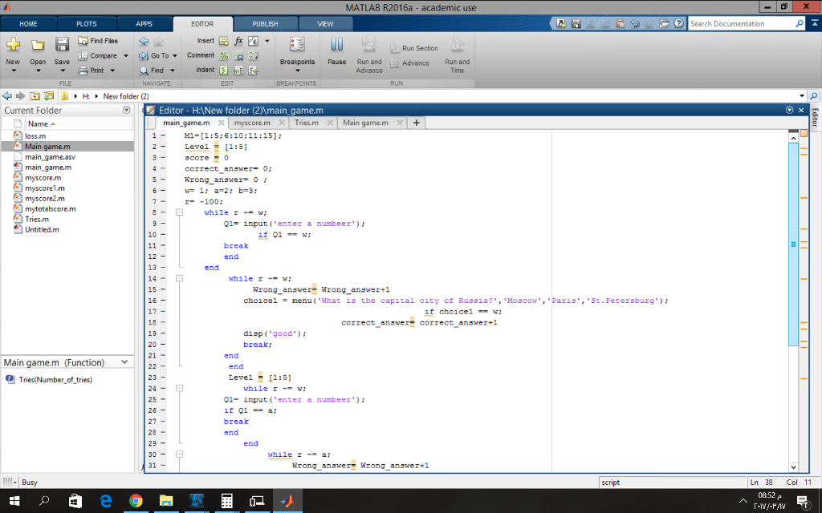This screenshot has height=513, width=822.
Task: Open the Find Files tool
Action: [x=98, y=41]
